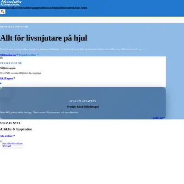Follow the Gå till appen link
The height and width of the screenshot is (184, 184).
[7, 78]
